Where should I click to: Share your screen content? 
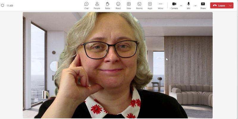click(203, 6)
